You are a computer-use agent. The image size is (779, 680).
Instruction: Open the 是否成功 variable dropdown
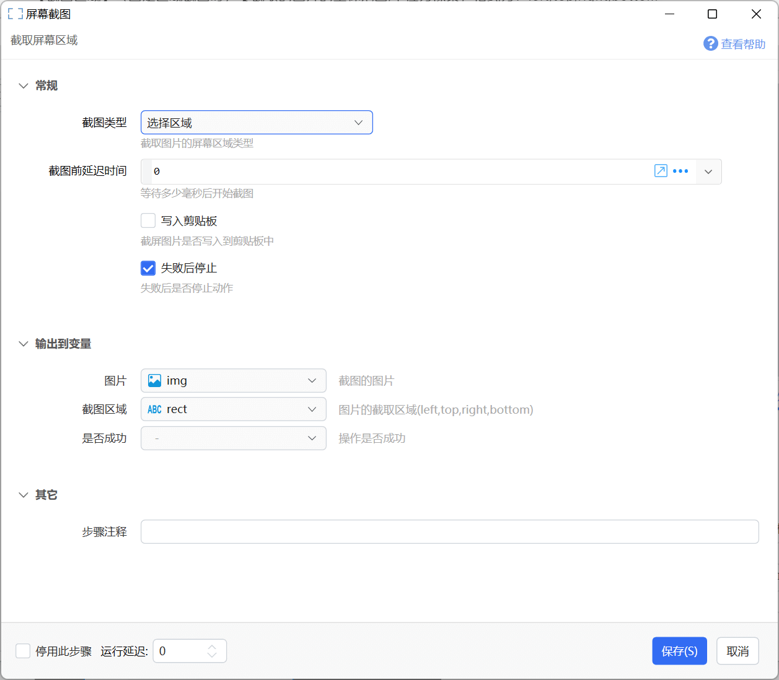234,438
